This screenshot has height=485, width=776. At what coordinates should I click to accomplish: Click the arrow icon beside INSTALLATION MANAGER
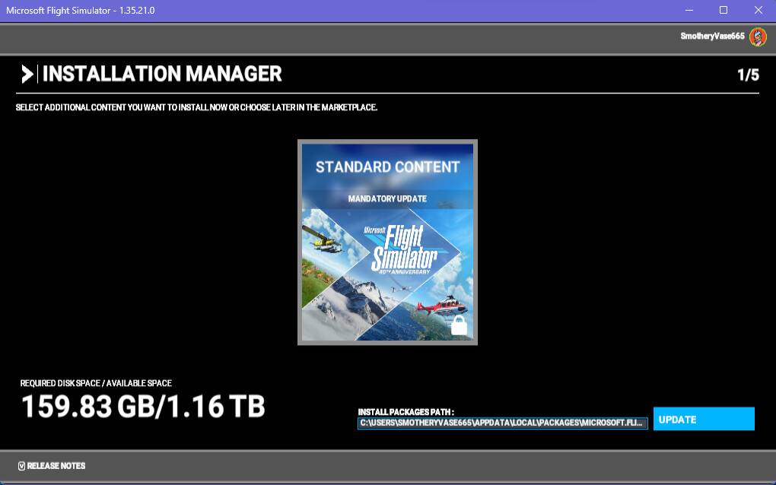[28, 74]
